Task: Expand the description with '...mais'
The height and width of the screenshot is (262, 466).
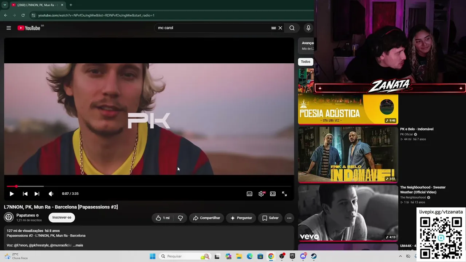Action: (x=78, y=245)
